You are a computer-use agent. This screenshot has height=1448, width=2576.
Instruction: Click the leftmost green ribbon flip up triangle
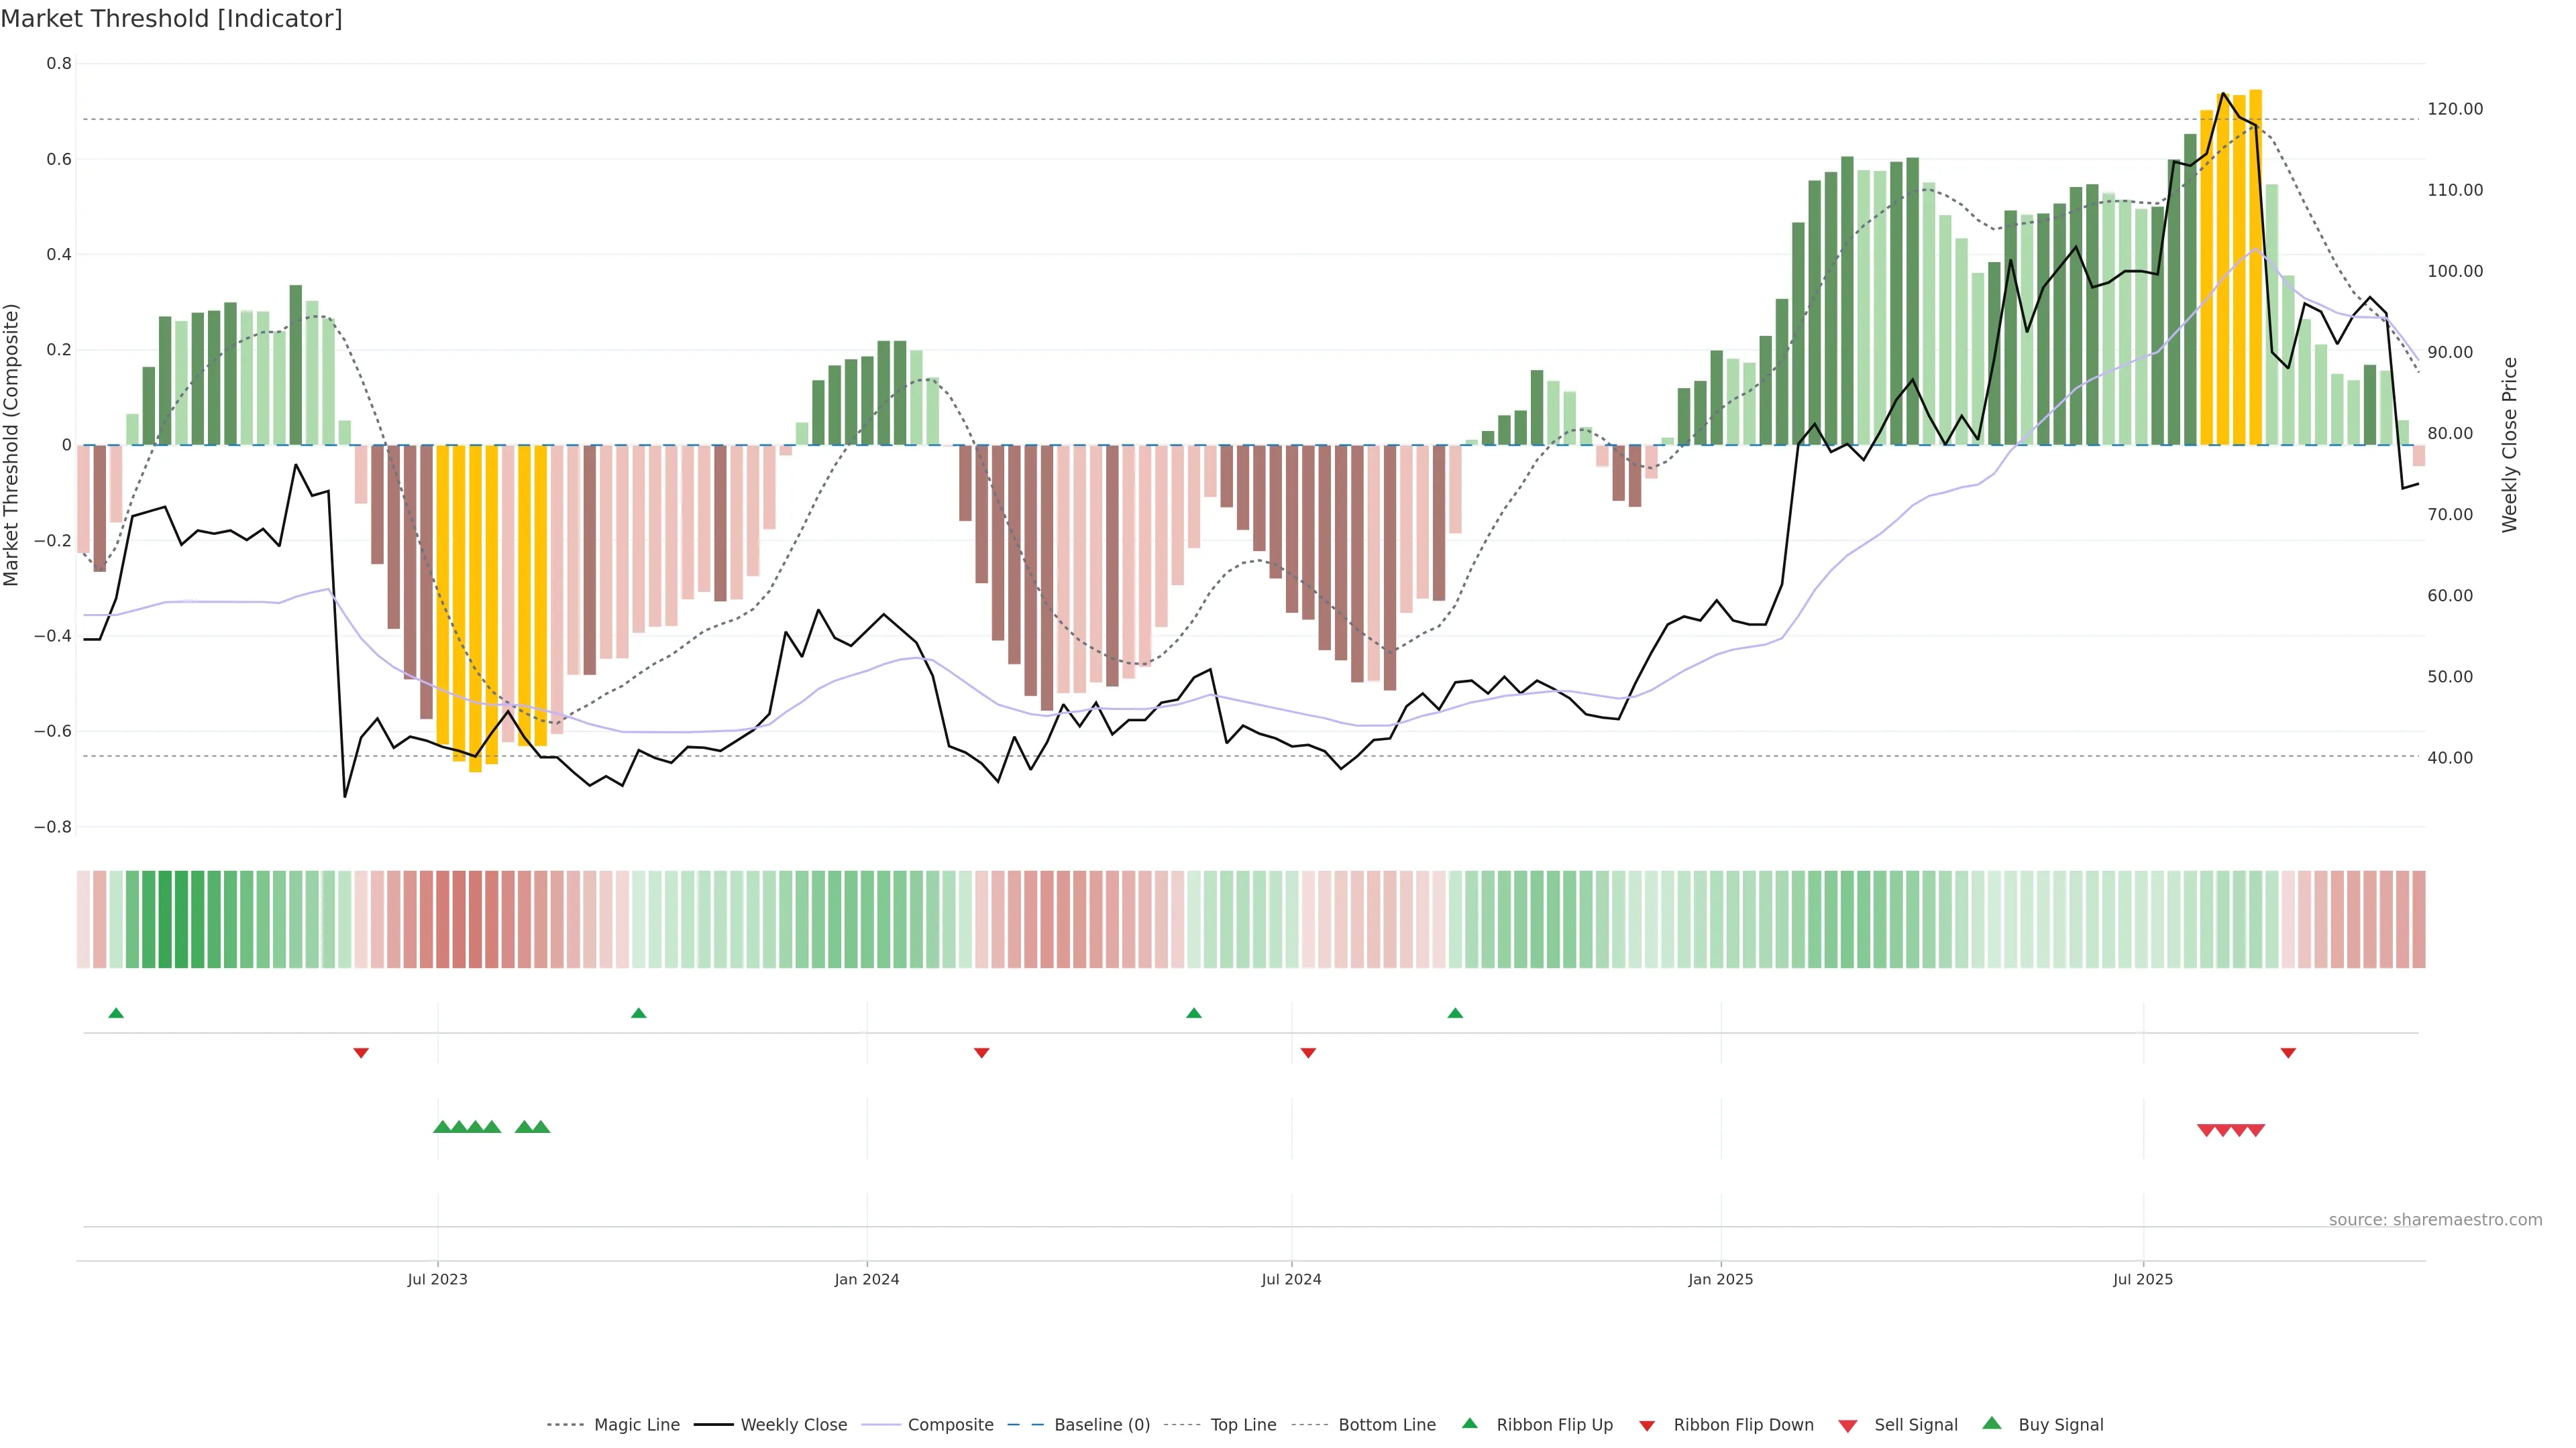tap(116, 1014)
